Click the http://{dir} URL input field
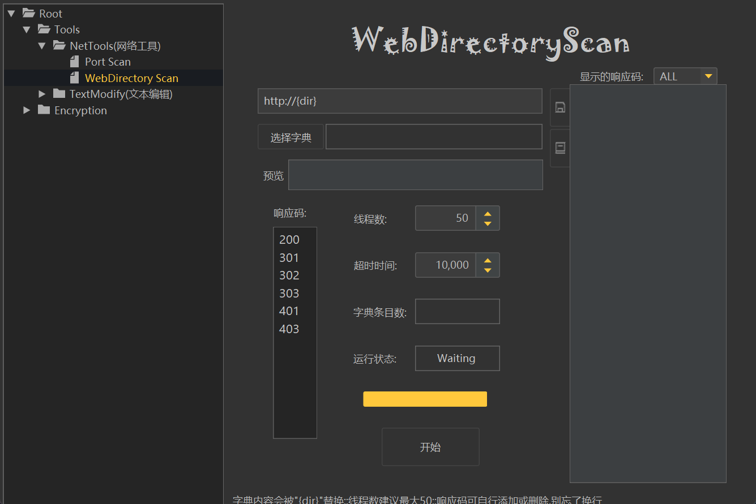 (x=399, y=101)
